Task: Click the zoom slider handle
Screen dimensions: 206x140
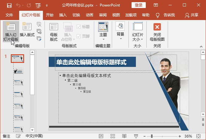Action: point(152,136)
